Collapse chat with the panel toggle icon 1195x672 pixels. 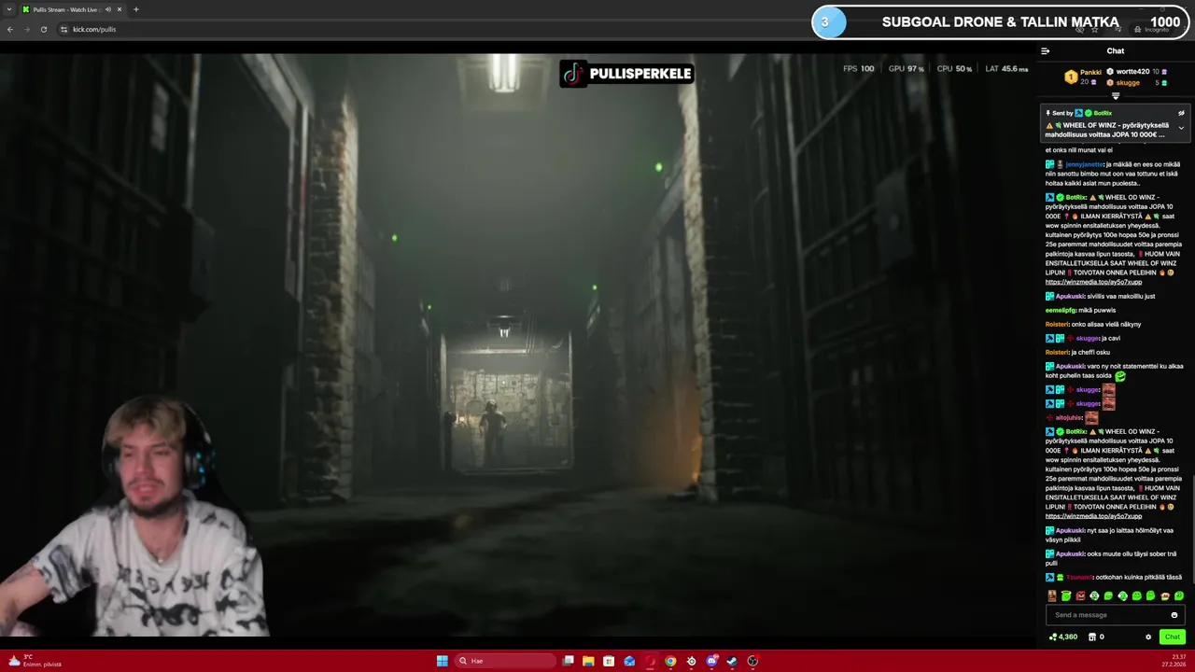[1045, 51]
